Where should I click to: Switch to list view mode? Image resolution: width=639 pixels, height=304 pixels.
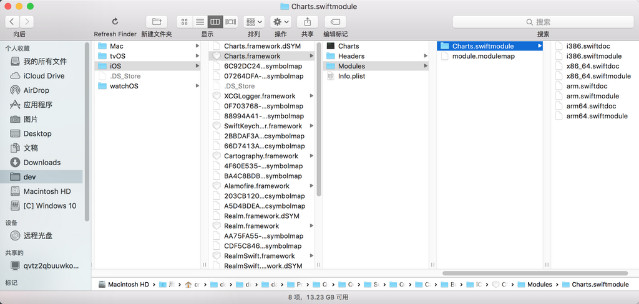tap(200, 22)
